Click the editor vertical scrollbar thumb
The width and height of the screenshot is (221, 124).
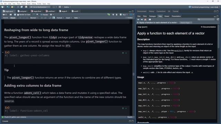134,74
